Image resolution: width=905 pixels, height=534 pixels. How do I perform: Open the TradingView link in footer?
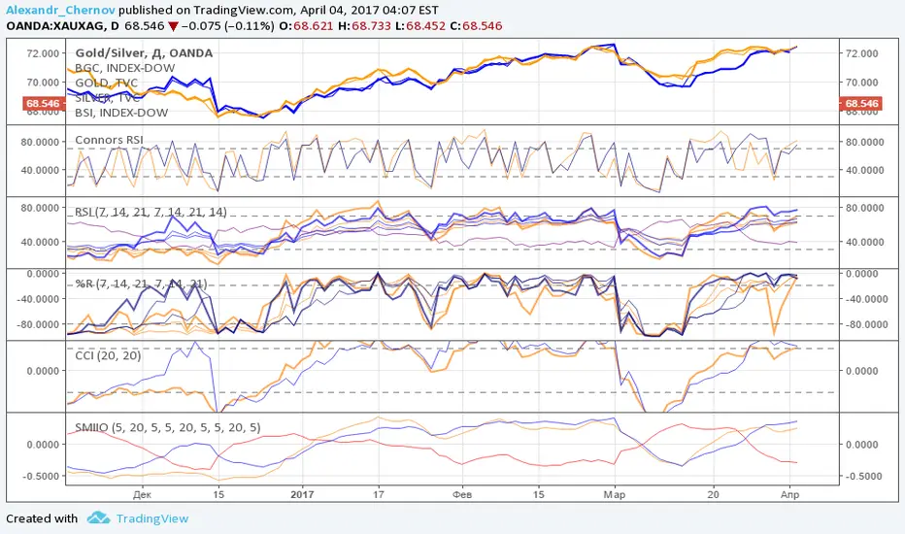pos(152,518)
